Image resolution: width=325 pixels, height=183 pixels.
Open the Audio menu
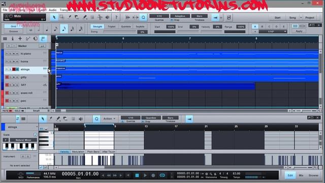coord(52,10)
